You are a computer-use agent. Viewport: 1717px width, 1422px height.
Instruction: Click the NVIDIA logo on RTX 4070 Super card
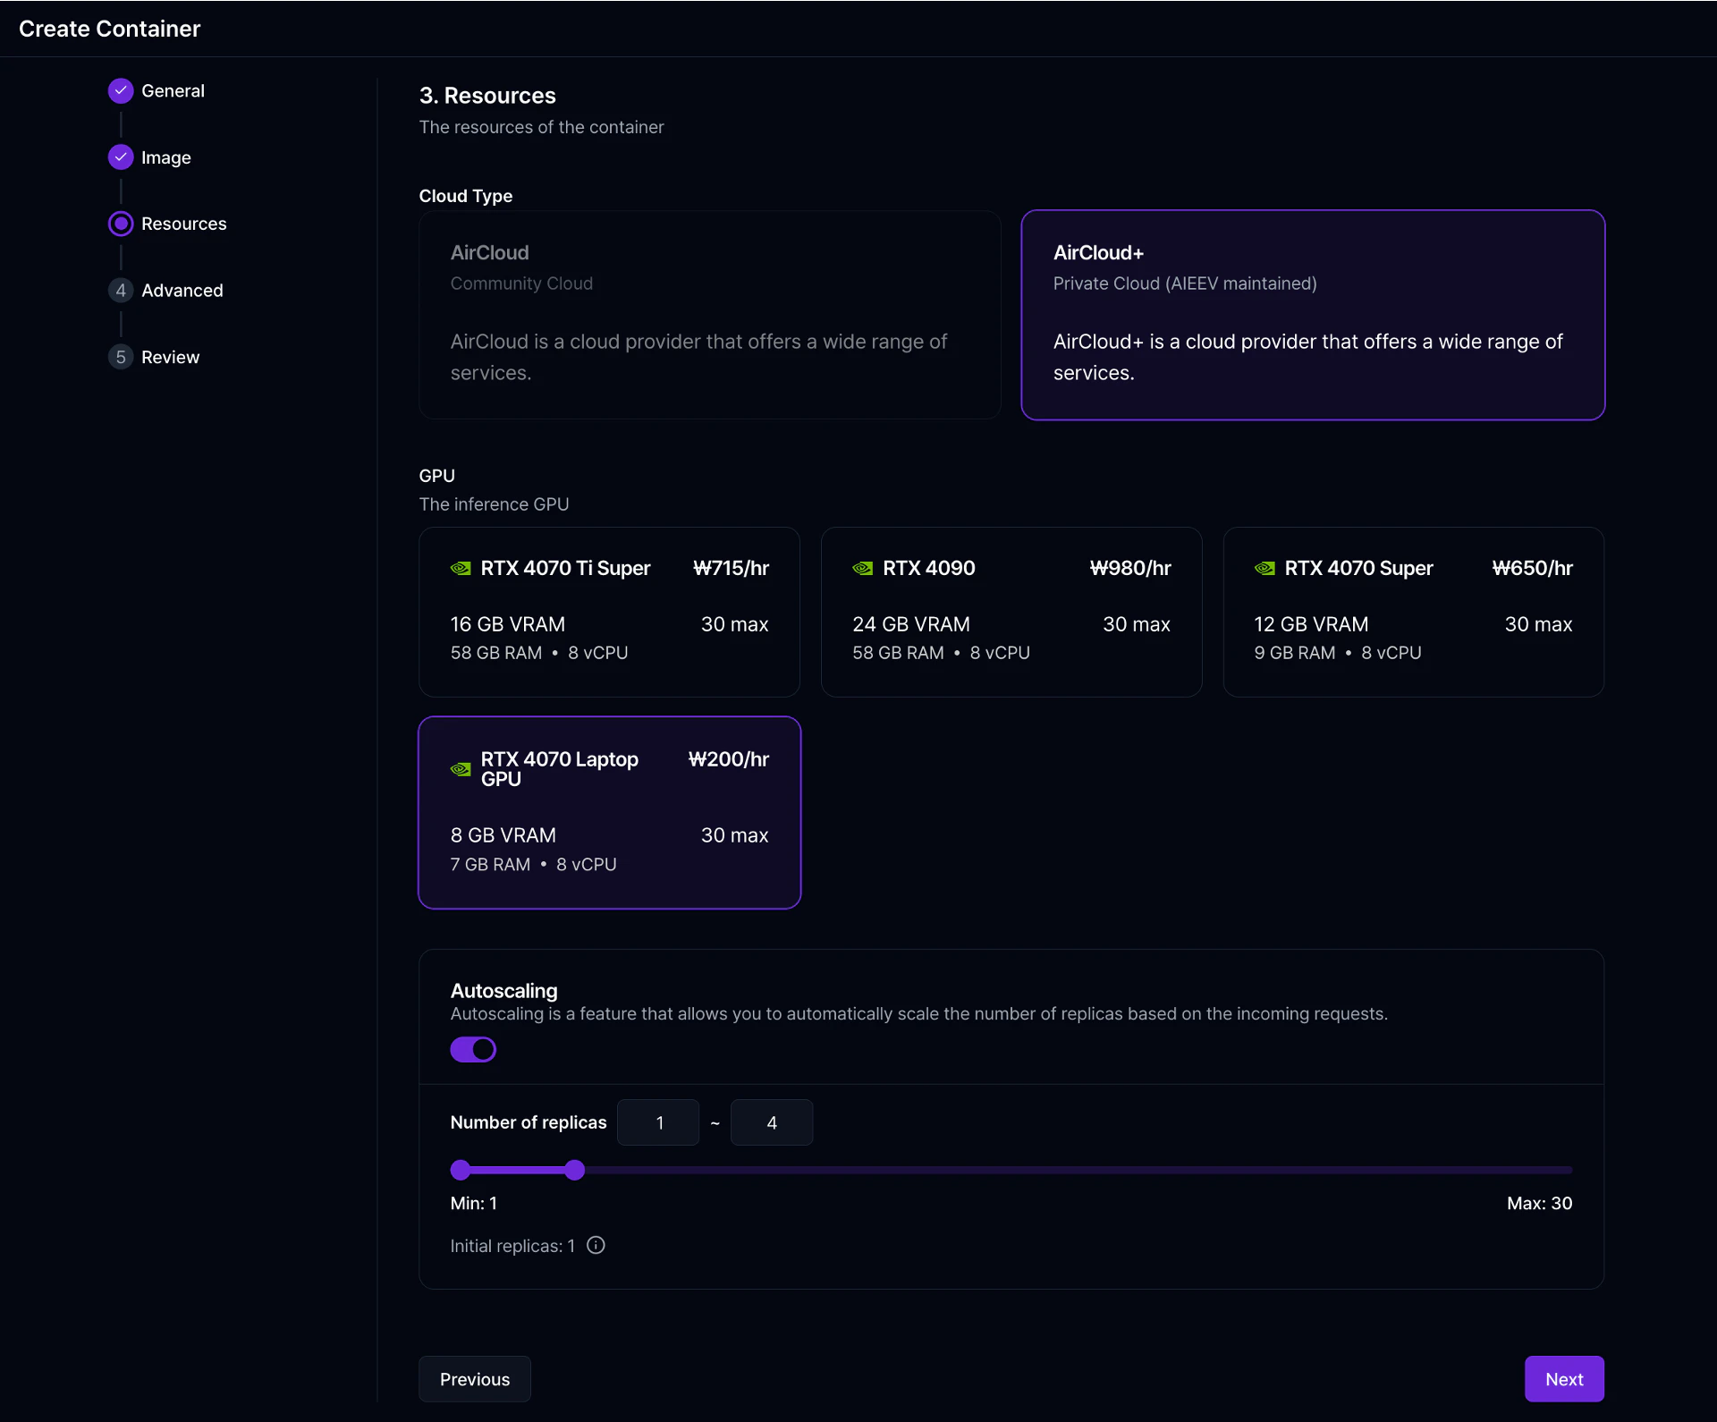point(1264,568)
